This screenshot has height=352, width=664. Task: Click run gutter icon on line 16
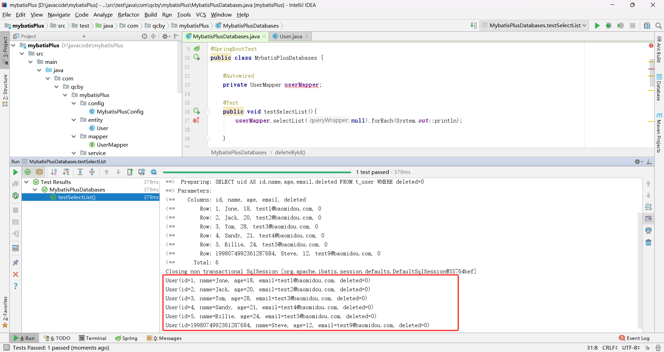(196, 111)
